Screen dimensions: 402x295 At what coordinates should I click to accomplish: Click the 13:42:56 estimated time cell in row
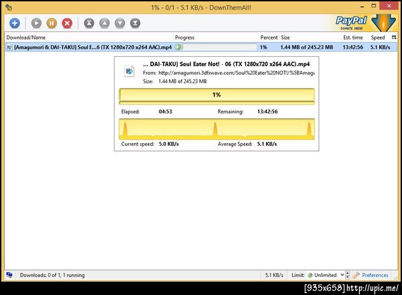point(353,47)
